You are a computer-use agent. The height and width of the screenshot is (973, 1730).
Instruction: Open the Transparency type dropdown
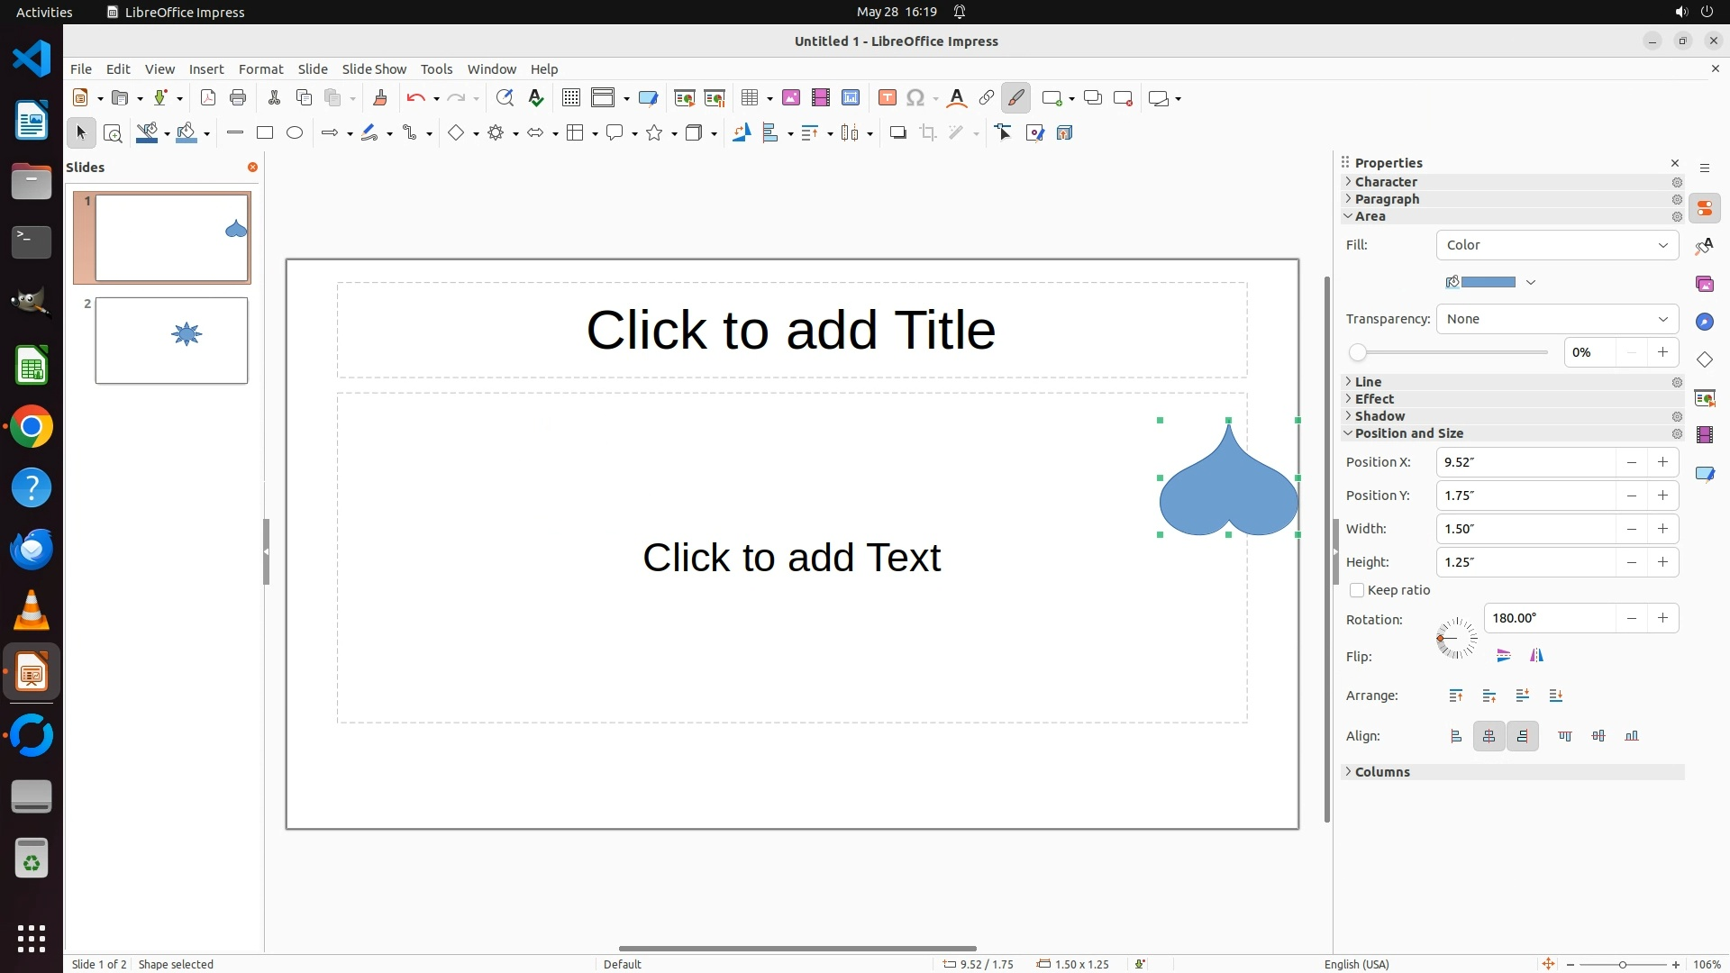click(x=1557, y=319)
